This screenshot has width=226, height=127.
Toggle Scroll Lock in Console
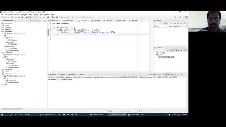[x=160, y=74]
